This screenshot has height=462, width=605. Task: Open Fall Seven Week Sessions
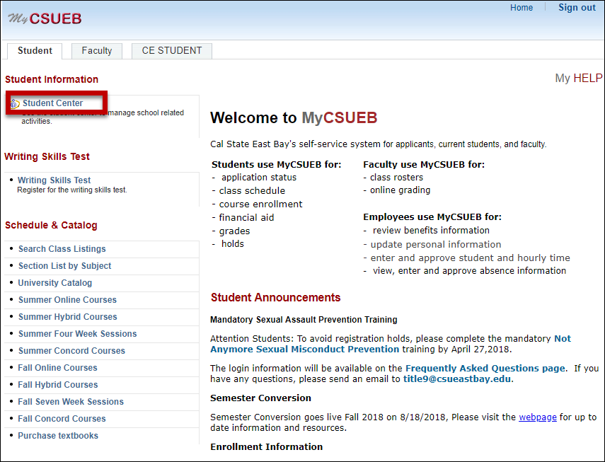click(x=71, y=401)
